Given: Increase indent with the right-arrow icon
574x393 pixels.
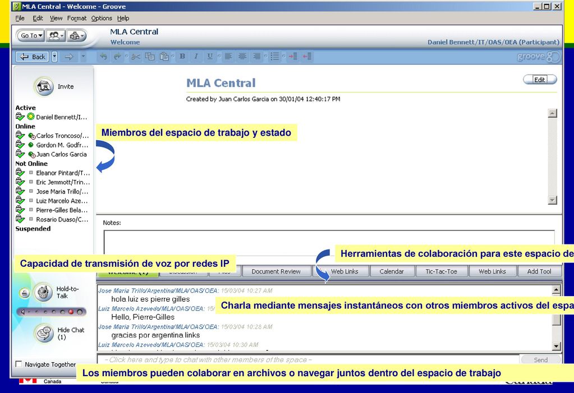Looking at the screenshot, I should (x=293, y=57).
